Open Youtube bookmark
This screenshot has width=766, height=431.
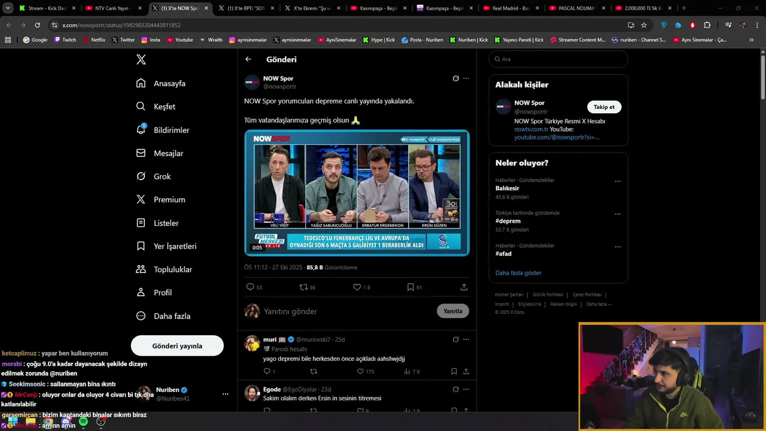click(x=180, y=40)
